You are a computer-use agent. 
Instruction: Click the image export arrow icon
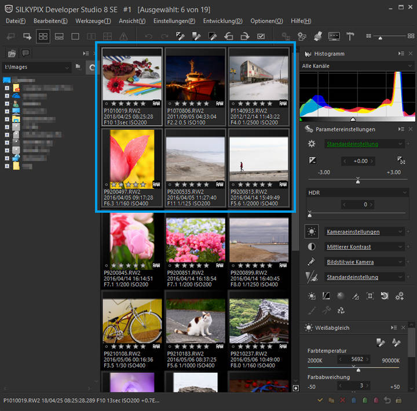click(27, 36)
